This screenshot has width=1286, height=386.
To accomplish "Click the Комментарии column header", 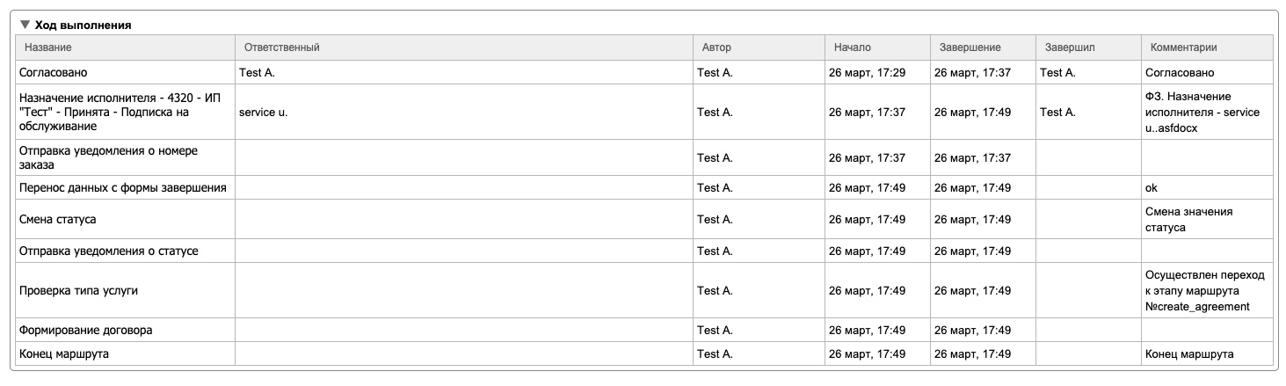I will pyautogui.click(x=1184, y=47).
